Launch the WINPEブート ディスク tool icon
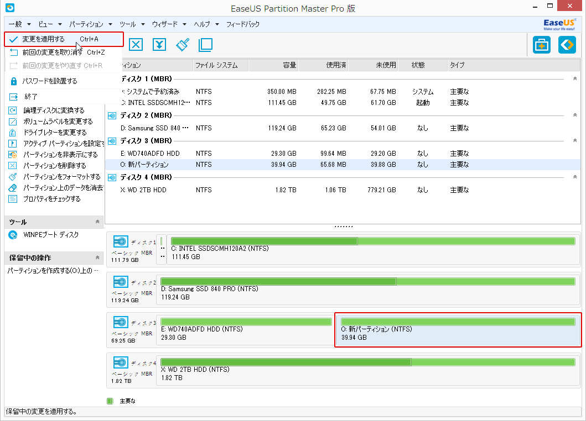This screenshot has height=421, width=586. 13,235
